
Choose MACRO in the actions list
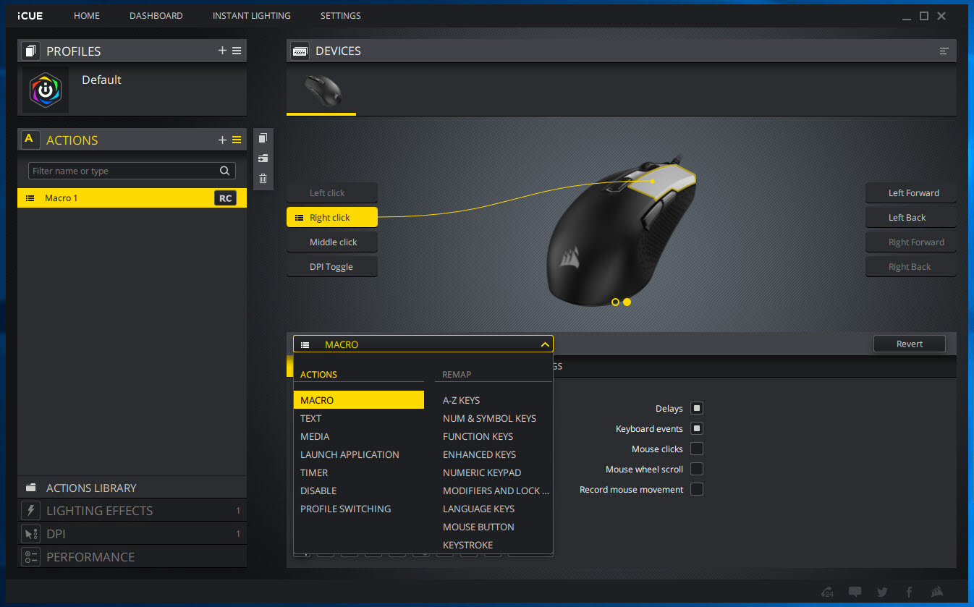359,400
